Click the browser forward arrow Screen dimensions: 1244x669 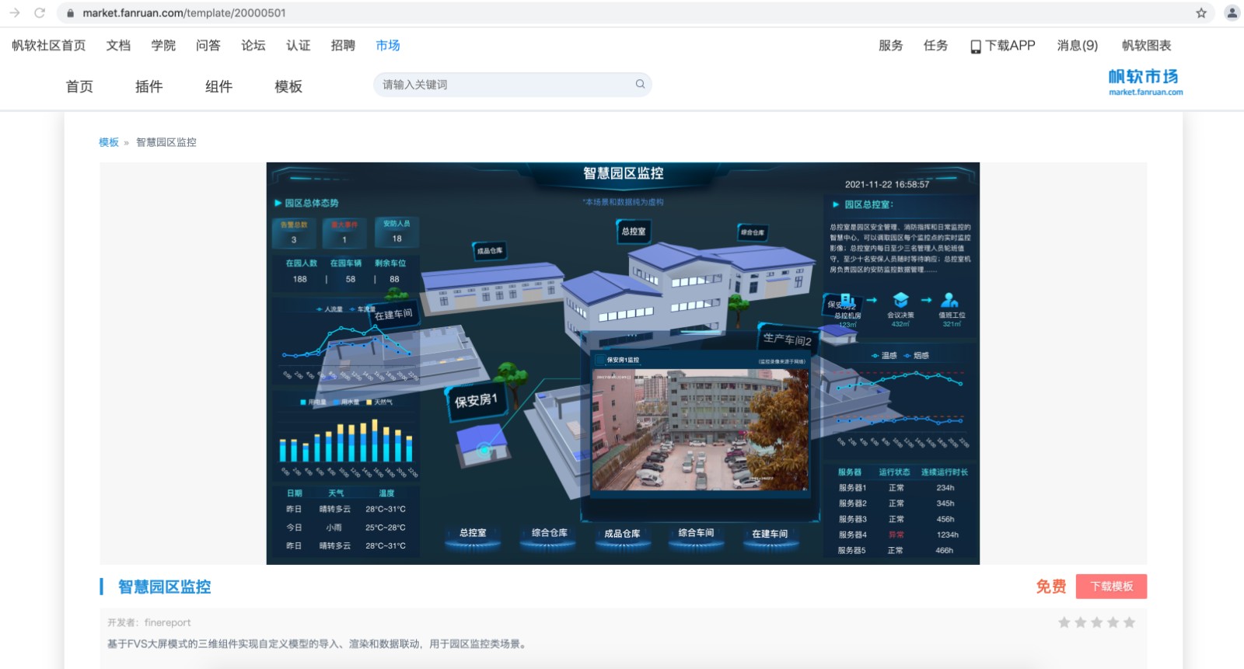tap(15, 13)
